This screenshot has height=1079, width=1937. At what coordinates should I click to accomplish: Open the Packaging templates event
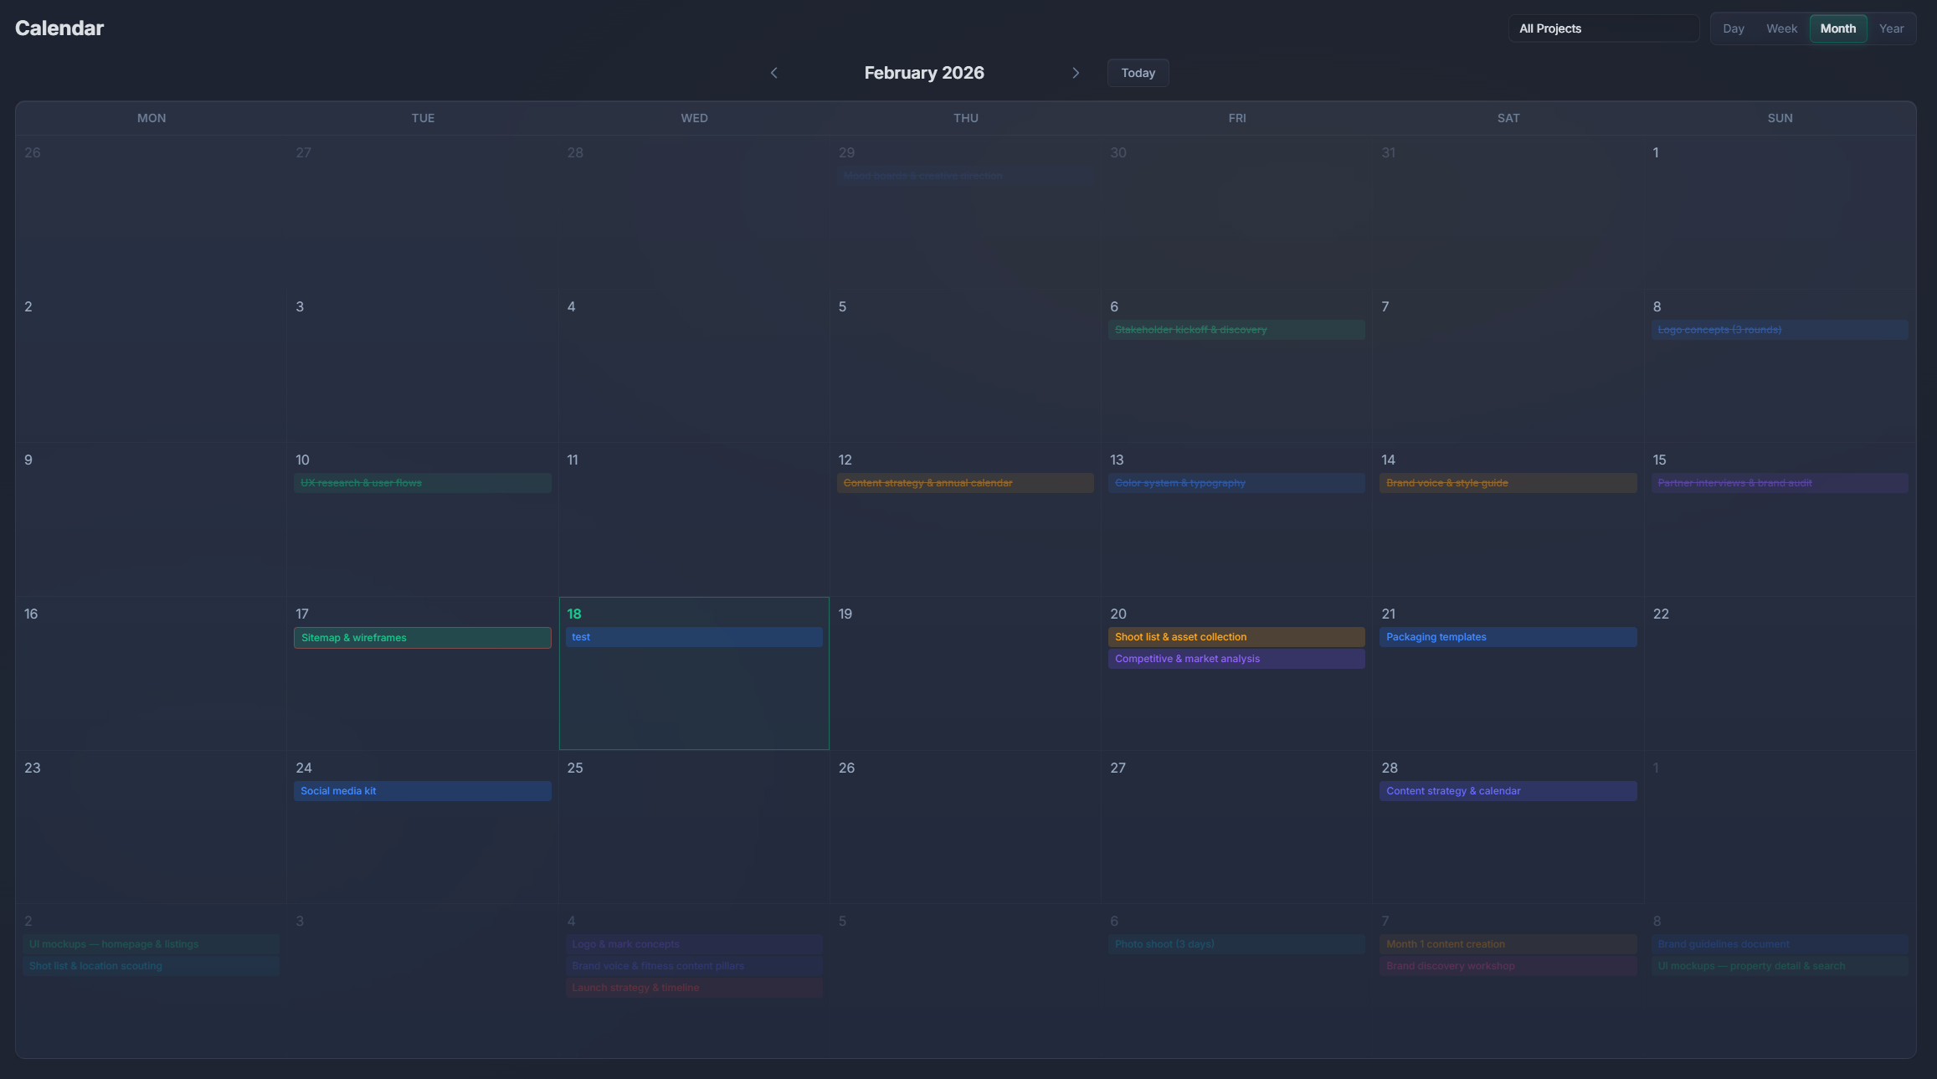coord(1507,636)
